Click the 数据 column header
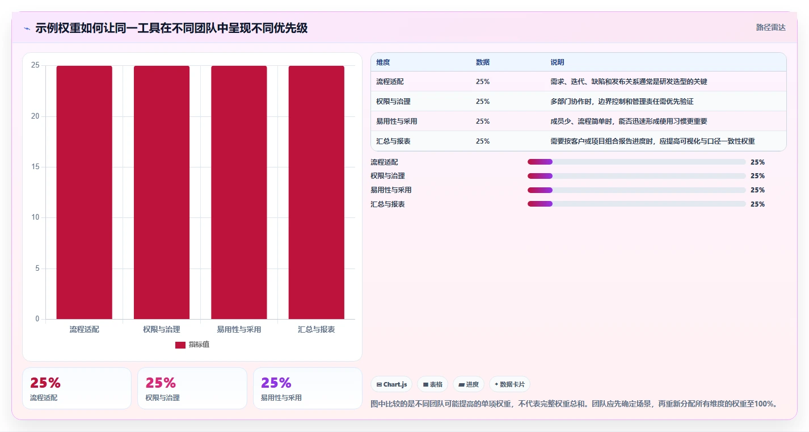Viewport: 809px width, 432px height. (x=483, y=62)
